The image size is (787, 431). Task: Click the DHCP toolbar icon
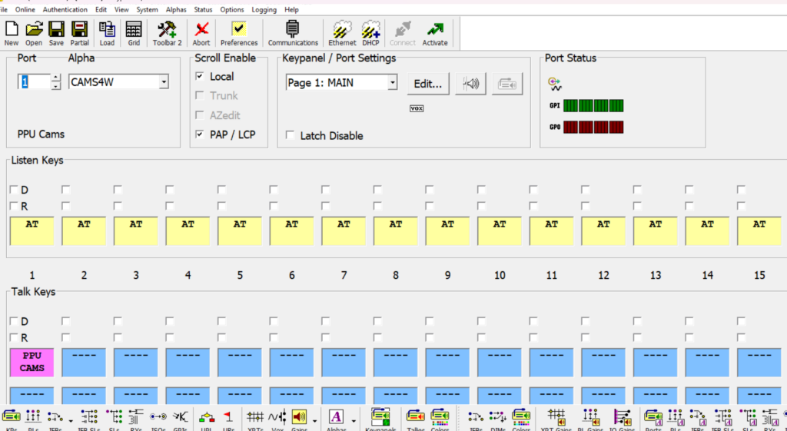[x=371, y=32]
